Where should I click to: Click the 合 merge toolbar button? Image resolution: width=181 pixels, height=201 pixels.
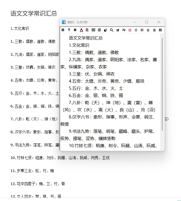[x=148, y=30]
